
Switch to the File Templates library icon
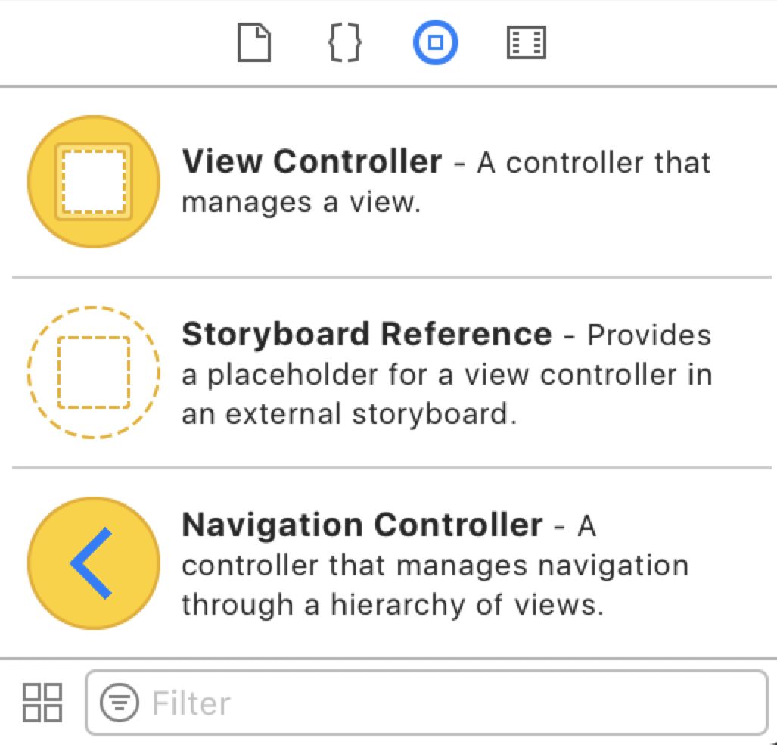coord(253,42)
